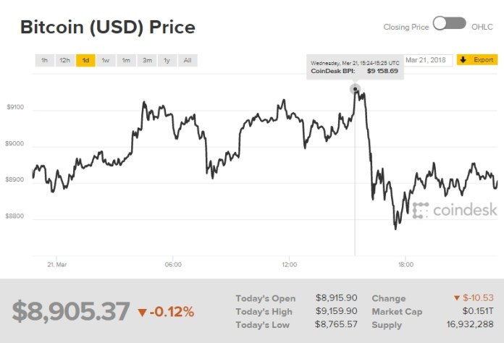Viewport: 504px width, 343px height.
Task: Click the CoinDesk BPI tooltip box
Action: pos(354,67)
